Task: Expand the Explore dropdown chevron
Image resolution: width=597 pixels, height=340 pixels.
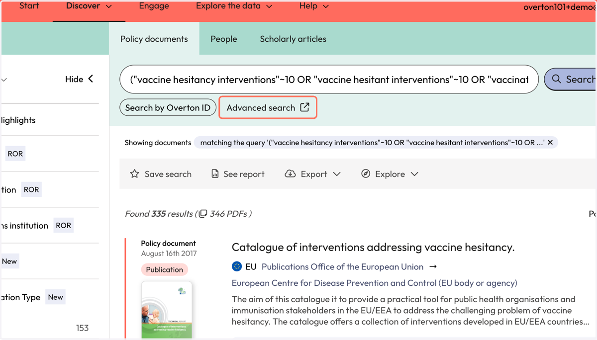Action: coord(414,174)
